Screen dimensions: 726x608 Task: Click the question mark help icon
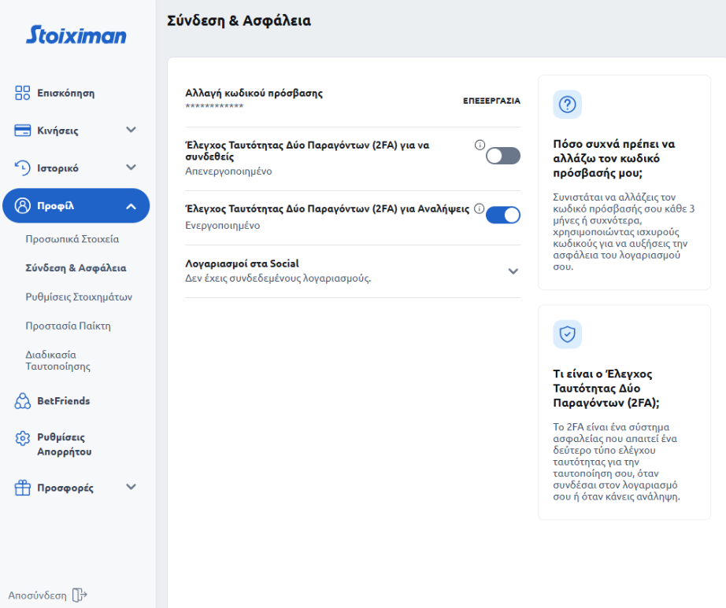coord(567,105)
